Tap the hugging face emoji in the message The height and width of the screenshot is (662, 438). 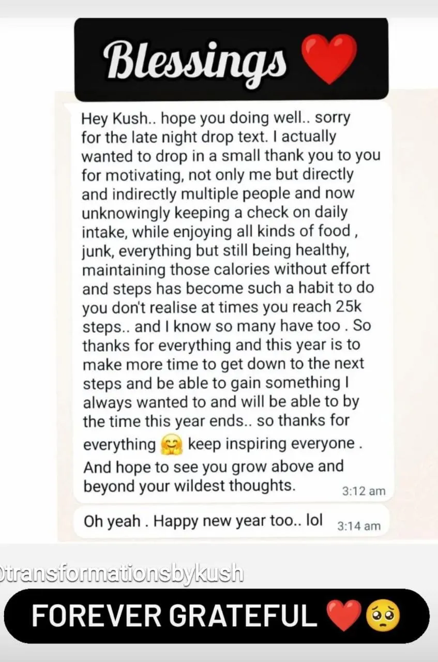pos(173,445)
